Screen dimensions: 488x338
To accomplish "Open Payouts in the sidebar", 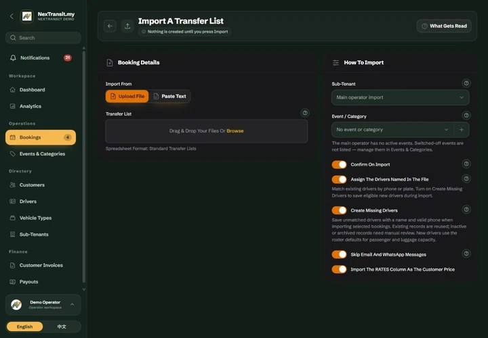I will click(41, 282).
